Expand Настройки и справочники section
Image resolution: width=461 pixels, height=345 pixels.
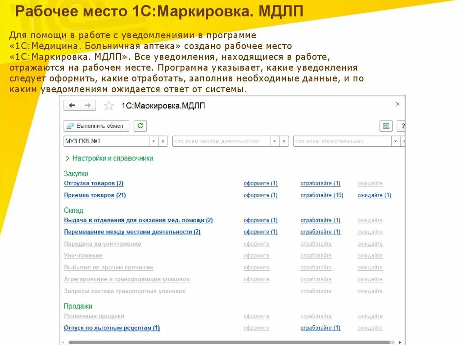coord(109,158)
